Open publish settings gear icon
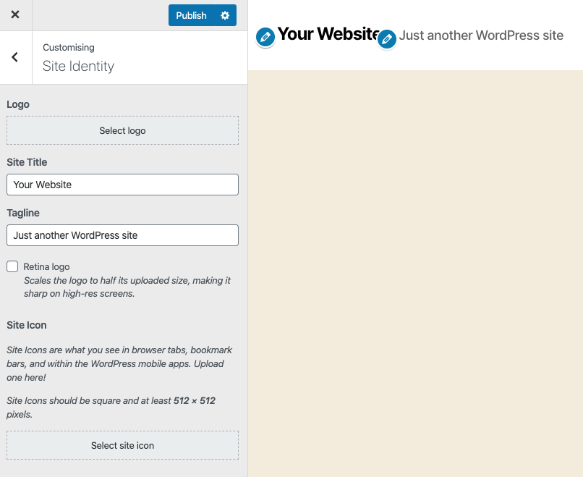The height and width of the screenshot is (477, 583). [x=225, y=15]
